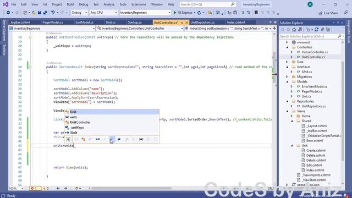The height and width of the screenshot is (198, 352).
Task: Click the editor horizontal scrollbar thumb
Action: 131,188
